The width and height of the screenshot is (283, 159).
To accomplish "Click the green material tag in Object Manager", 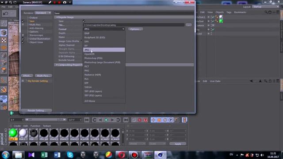I will 221,21.
